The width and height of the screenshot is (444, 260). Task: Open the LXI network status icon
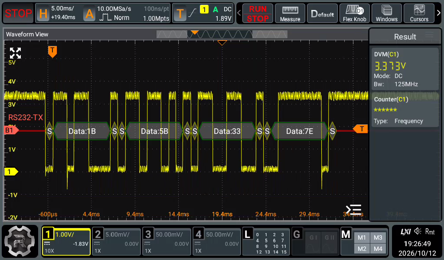pyautogui.click(x=405, y=232)
